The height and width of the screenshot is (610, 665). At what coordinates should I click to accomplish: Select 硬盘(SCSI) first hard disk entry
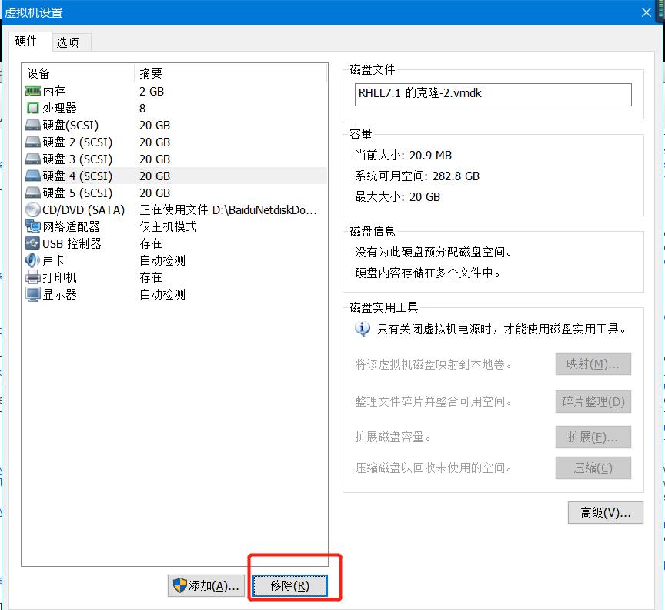tap(70, 125)
